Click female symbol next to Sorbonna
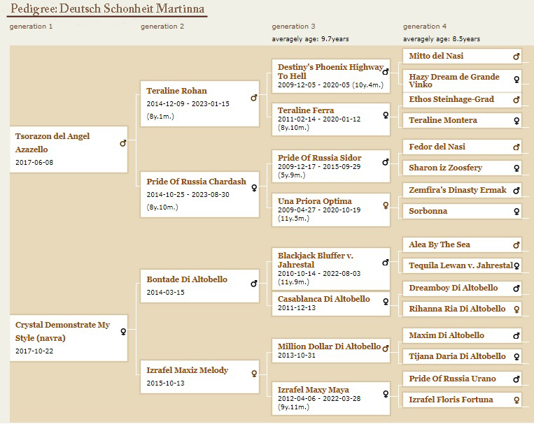 point(517,212)
